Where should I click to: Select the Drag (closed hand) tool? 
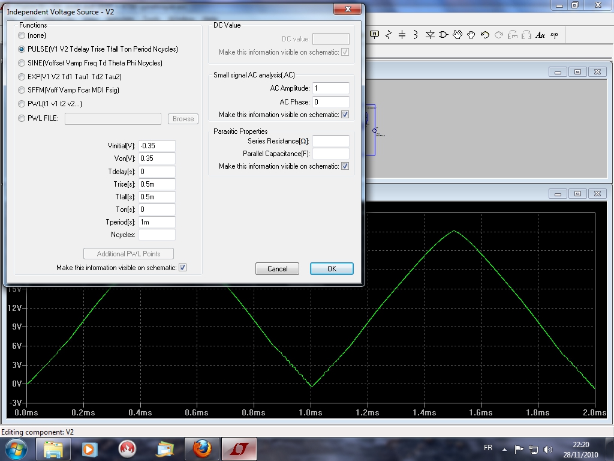coord(471,35)
